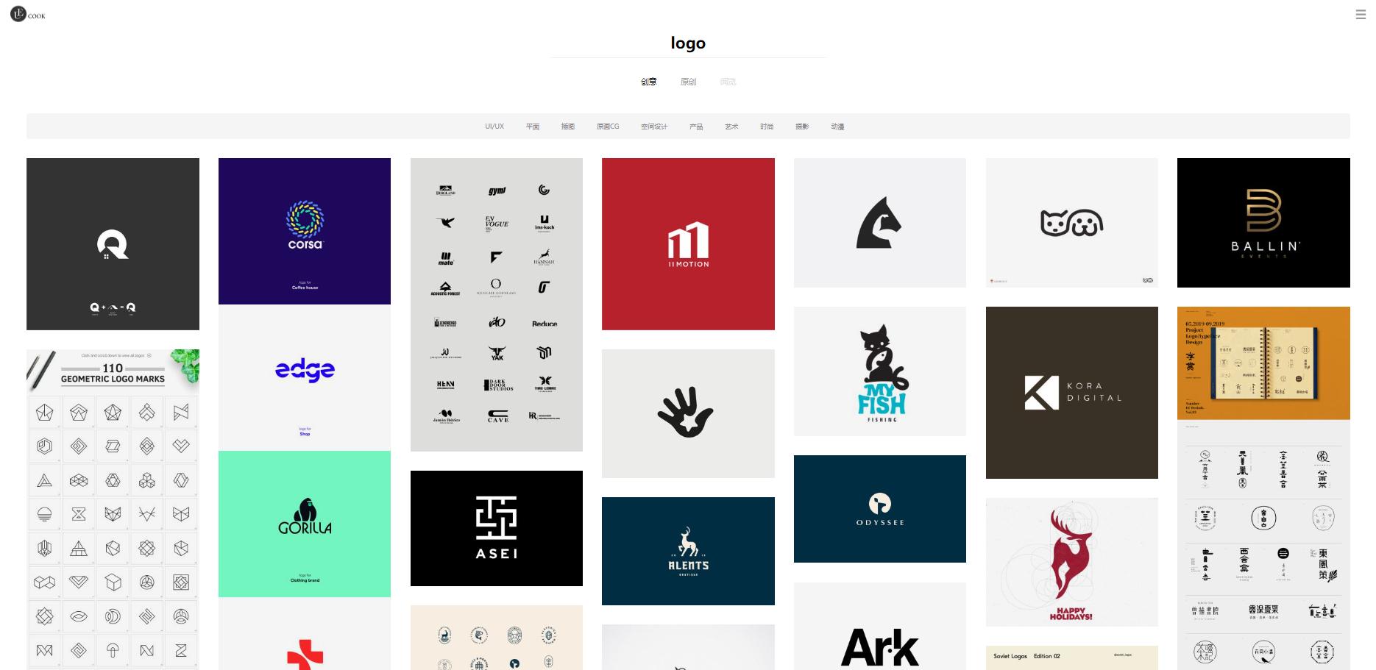Image resolution: width=1376 pixels, height=670 pixels.
Task: Click the logo search field
Action: coord(688,43)
